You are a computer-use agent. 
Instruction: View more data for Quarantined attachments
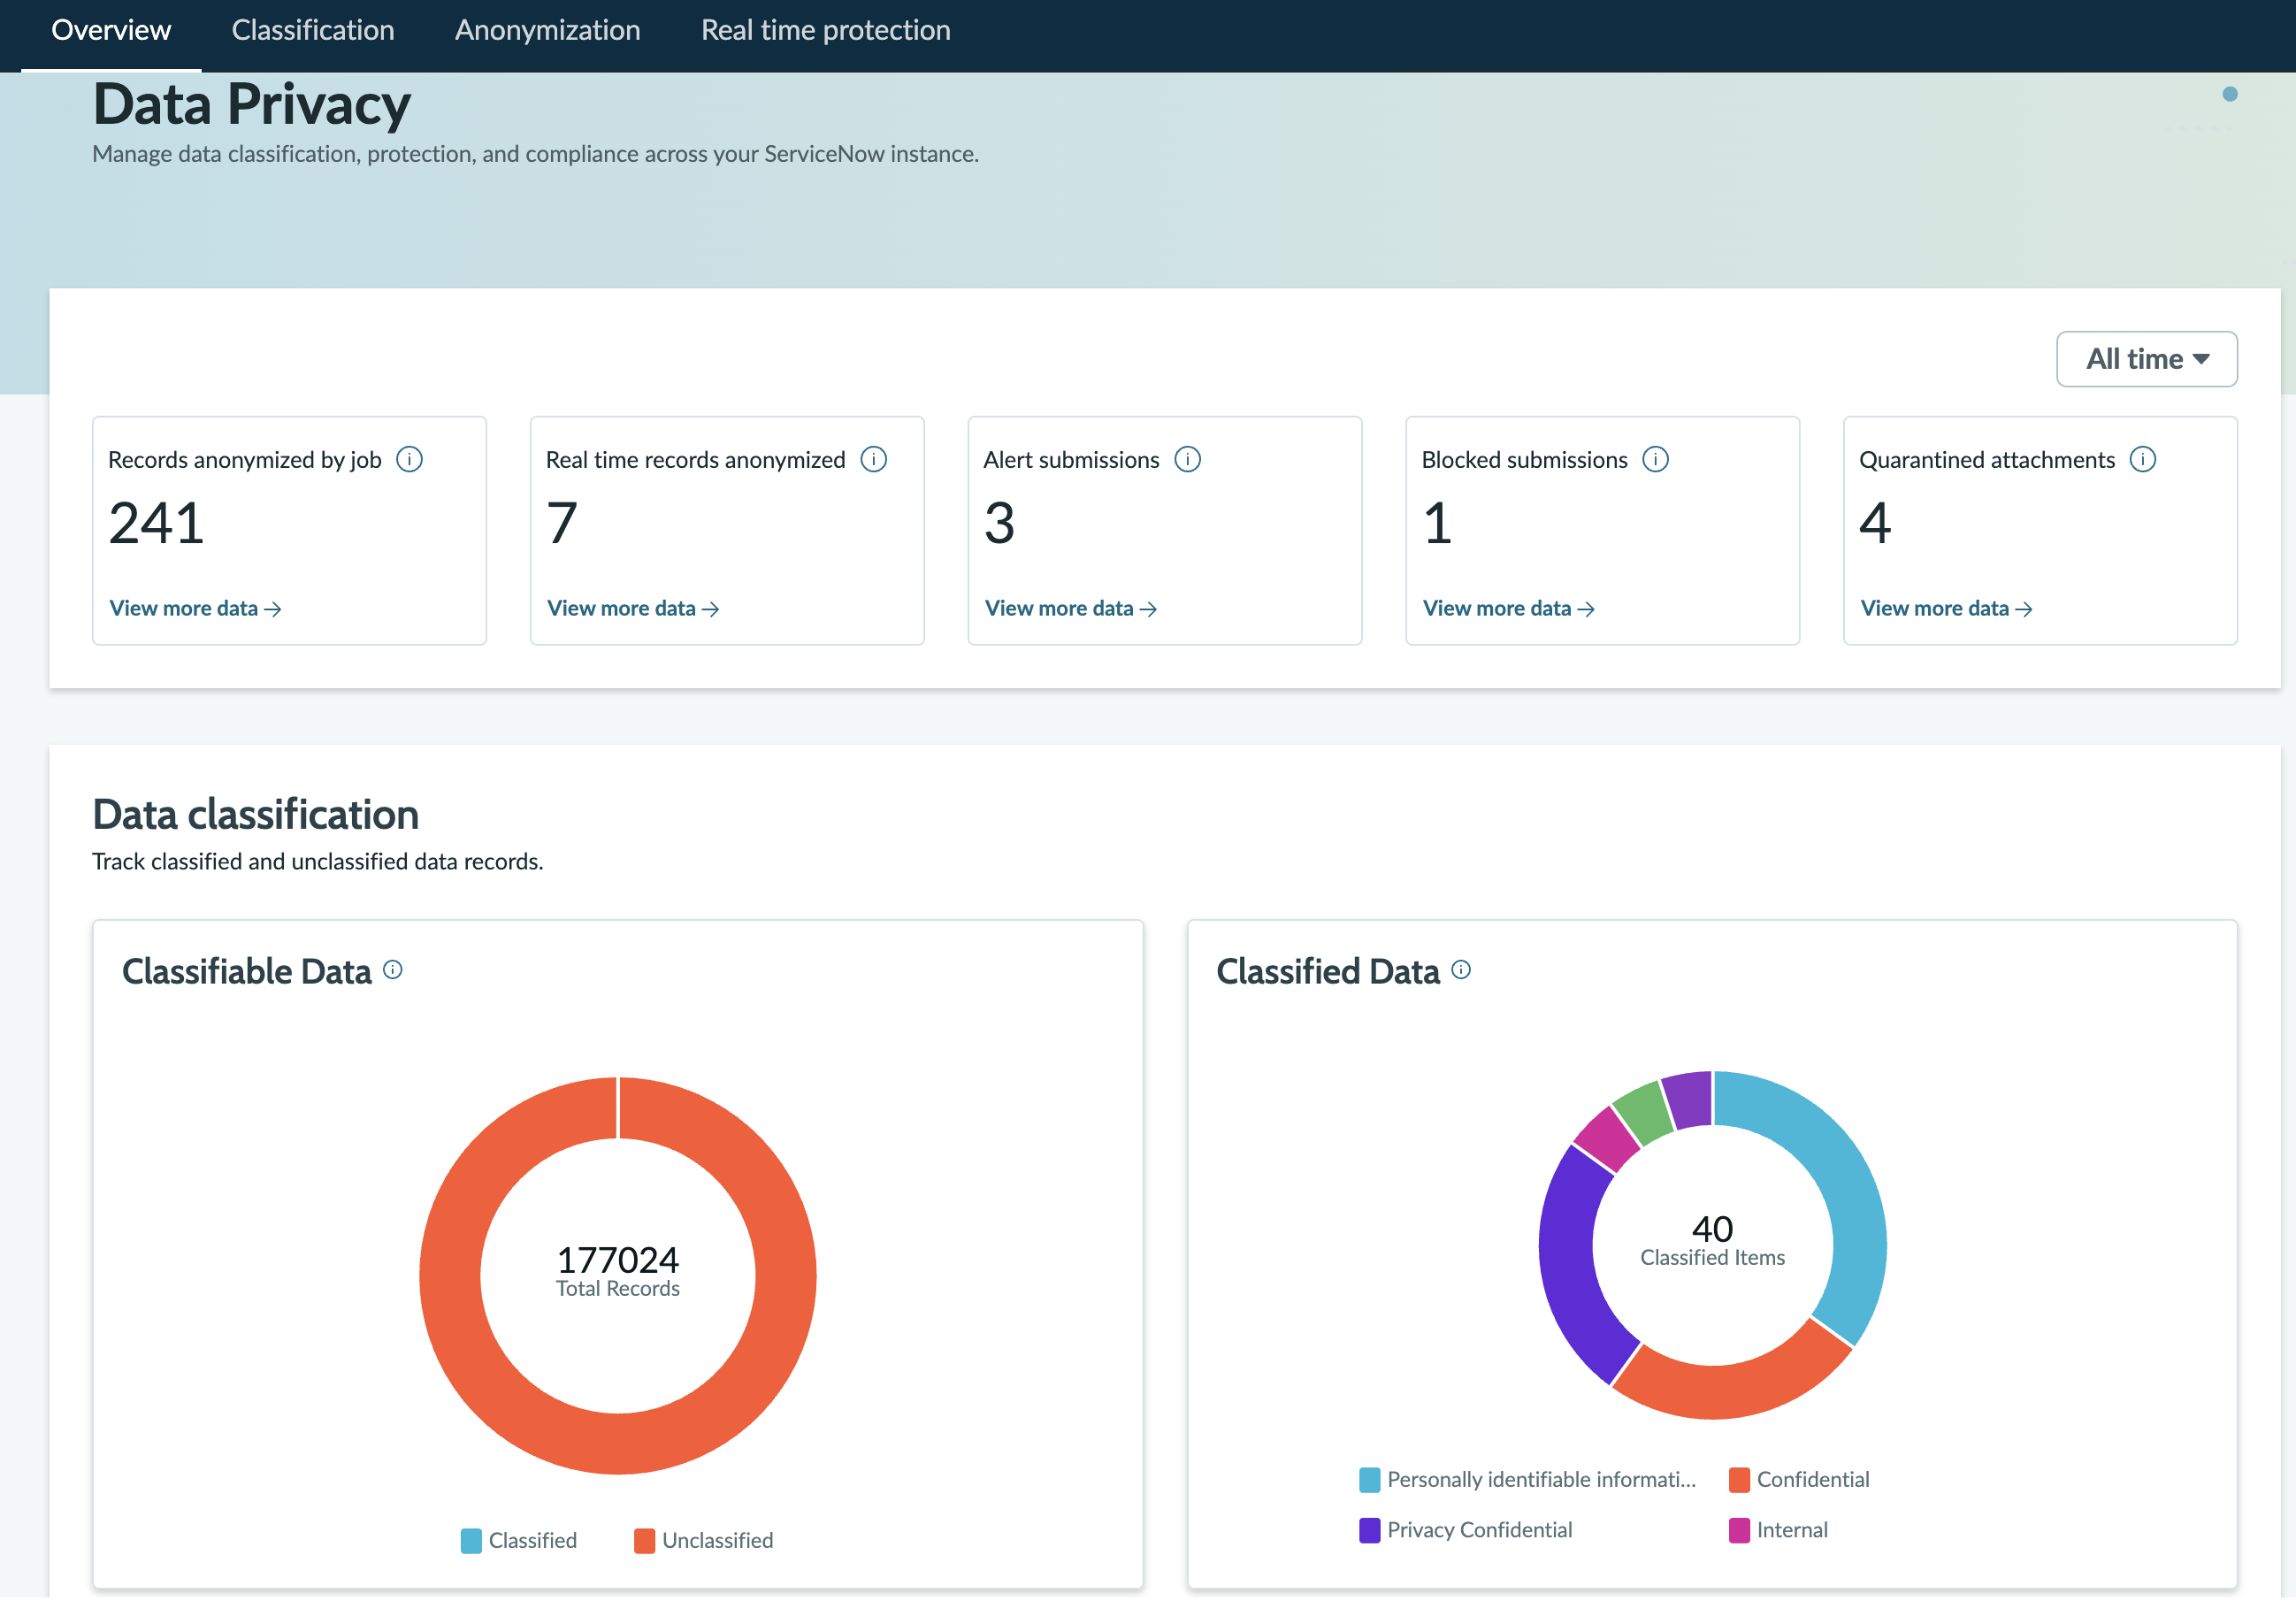pyautogui.click(x=1946, y=609)
